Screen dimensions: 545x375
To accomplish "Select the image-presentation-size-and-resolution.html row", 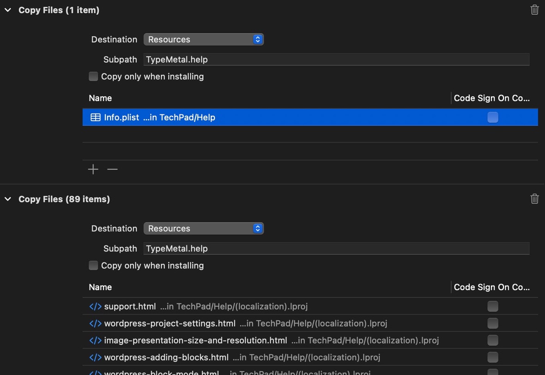I will 195,340.
